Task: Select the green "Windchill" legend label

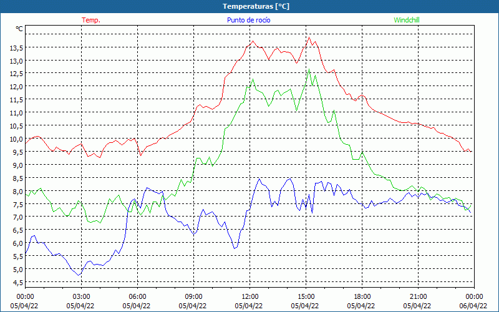Action: 407,20
